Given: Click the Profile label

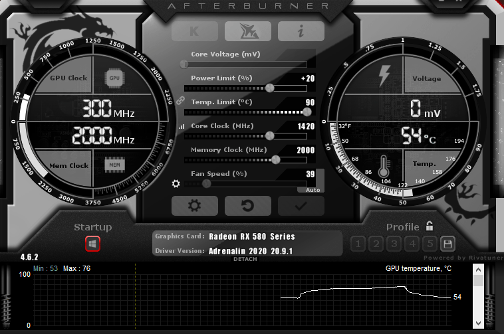Looking at the screenshot, I should [x=402, y=227].
